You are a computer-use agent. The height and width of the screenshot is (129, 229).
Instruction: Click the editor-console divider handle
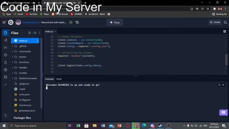pos(136,76)
